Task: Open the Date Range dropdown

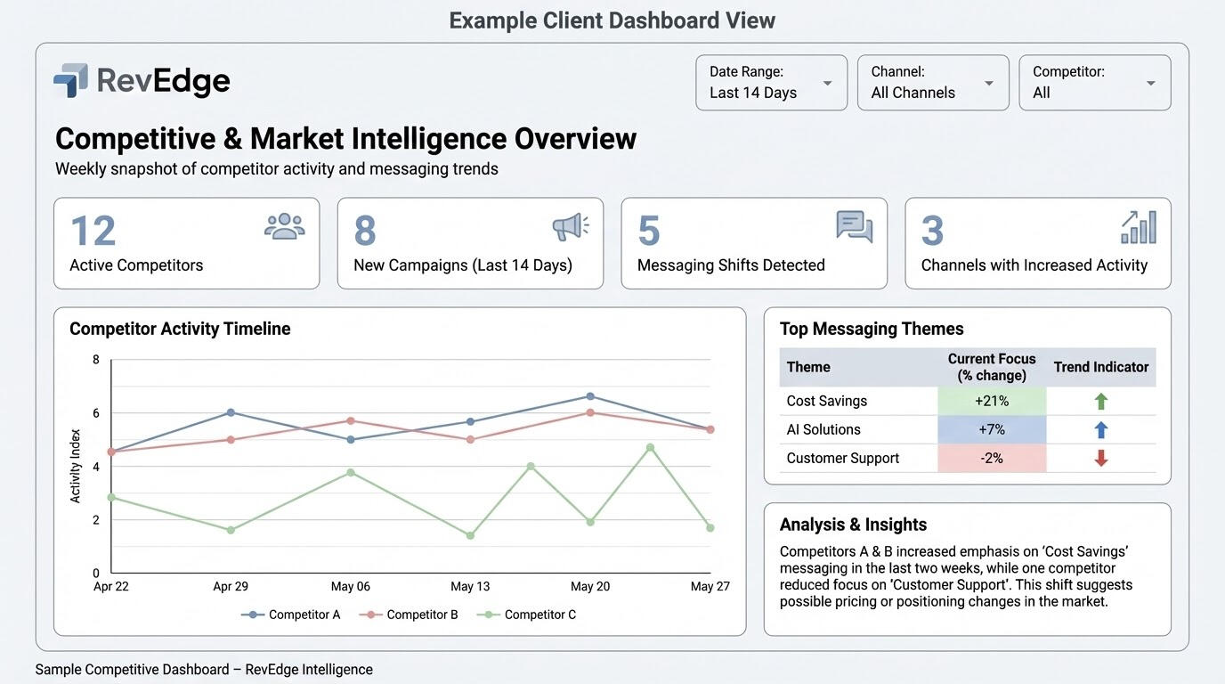Action: (771, 83)
